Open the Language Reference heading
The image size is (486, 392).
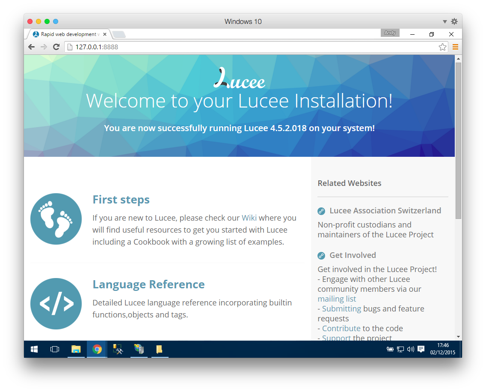pos(148,284)
